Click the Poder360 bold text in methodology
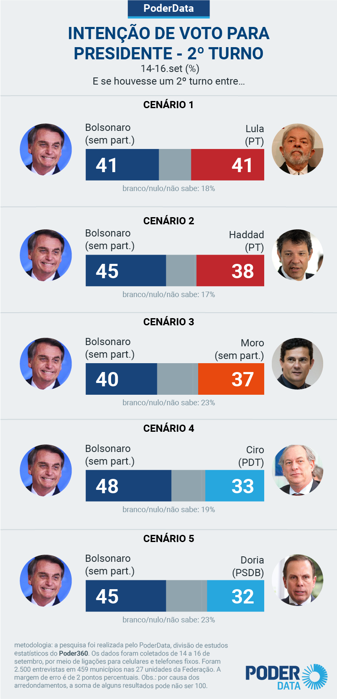This screenshot has height=699, width=337. point(74,654)
